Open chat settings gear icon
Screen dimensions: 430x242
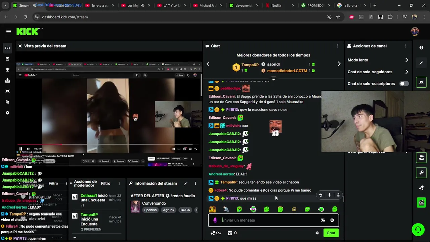click(317, 233)
